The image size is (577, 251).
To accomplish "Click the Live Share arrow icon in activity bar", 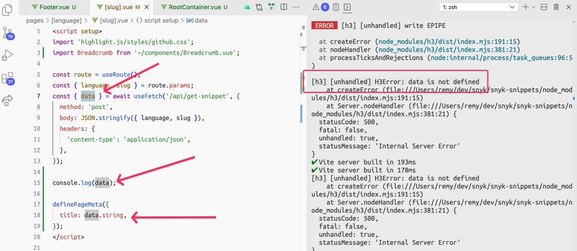I will click(x=8, y=100).
